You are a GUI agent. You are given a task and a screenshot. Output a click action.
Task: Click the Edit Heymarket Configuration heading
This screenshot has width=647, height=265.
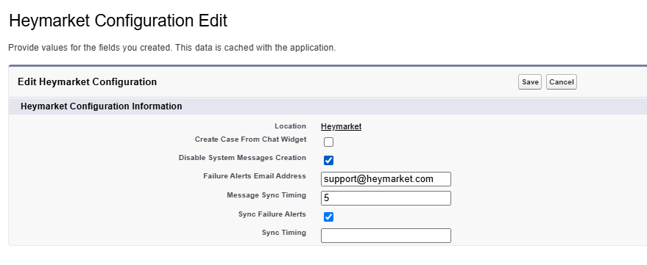point(87,82)
